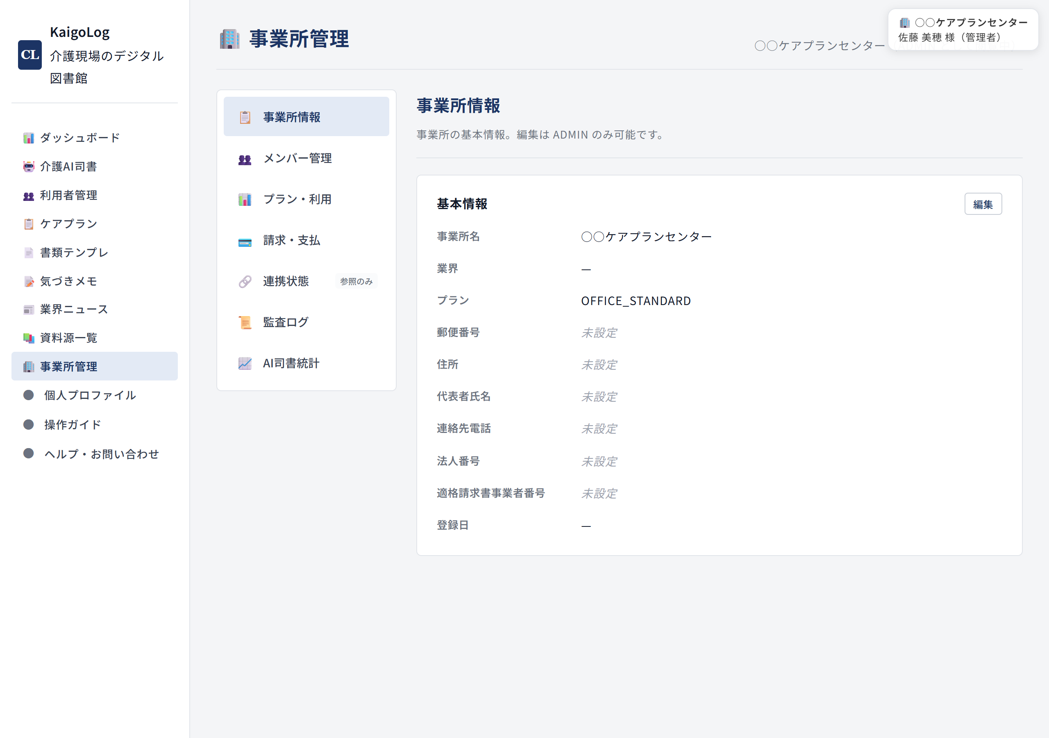Screen dimensions: 1049x738
Task: Click the 未設定 value for 住所
Action: 599,365
